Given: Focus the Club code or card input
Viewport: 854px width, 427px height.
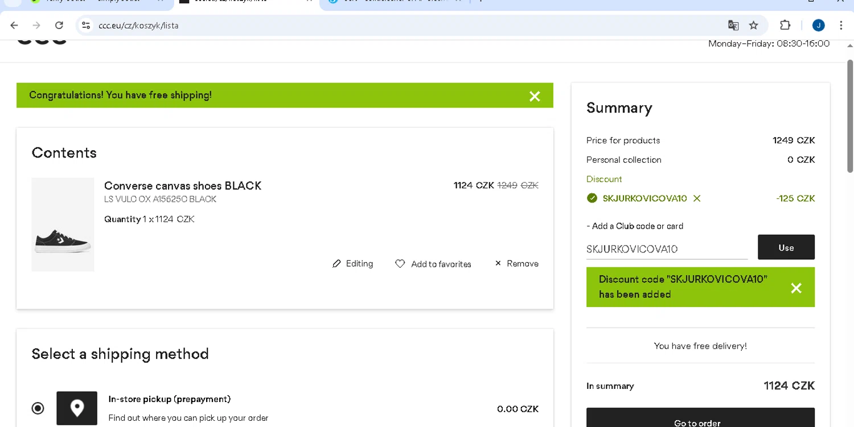Looking at the screenshot, I should pyautogui.click(x=667, y=249).
